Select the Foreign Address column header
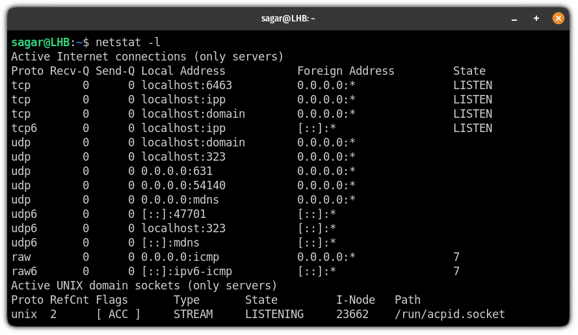Viewport: 578px width, 335px height. (x=346, y=71)
